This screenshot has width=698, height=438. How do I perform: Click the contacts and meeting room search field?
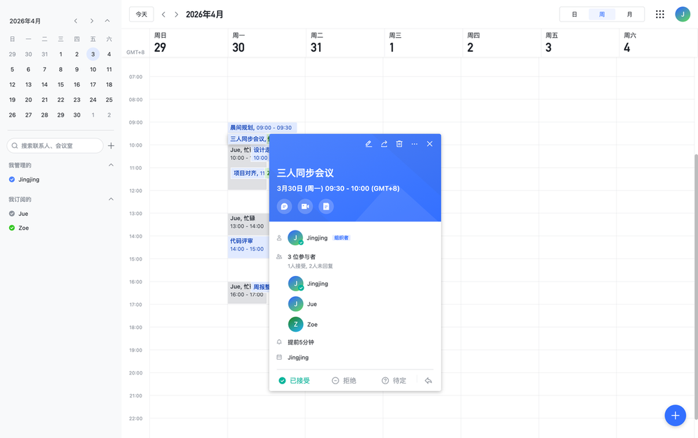pyautogui.click(x=56, y=145)
